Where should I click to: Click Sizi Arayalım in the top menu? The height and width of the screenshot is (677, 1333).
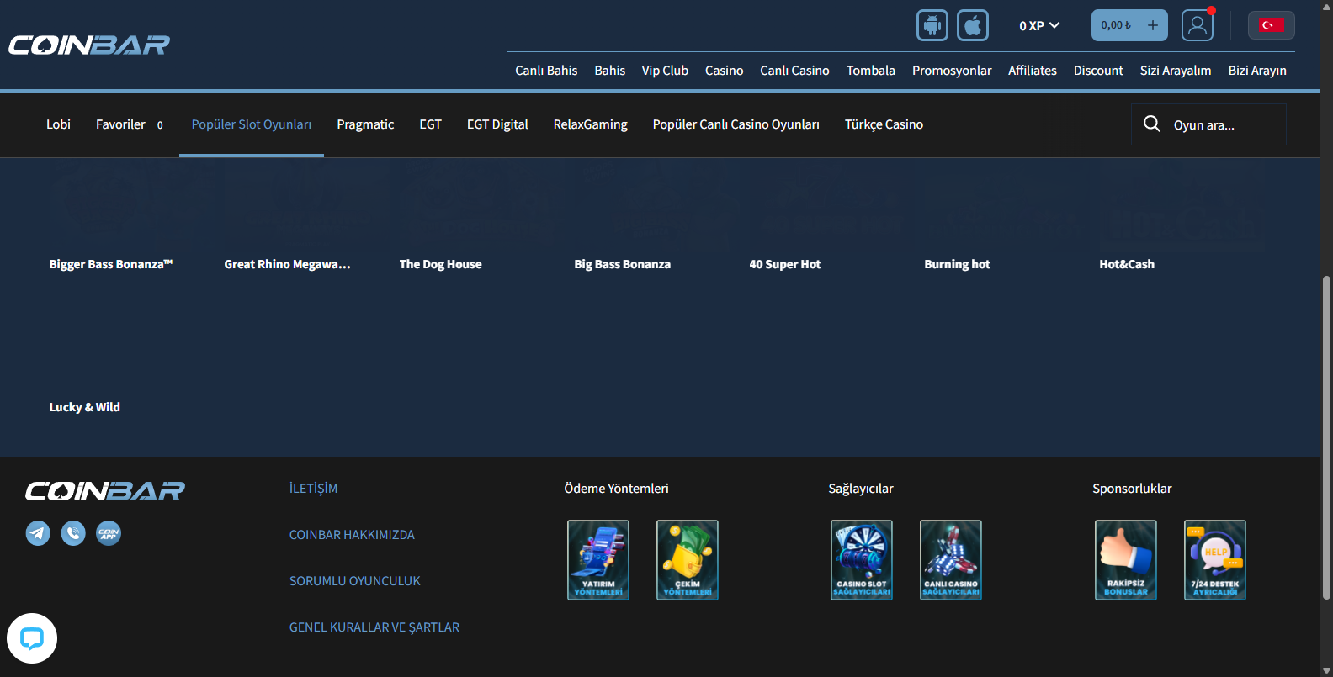tap(1176, 71)
